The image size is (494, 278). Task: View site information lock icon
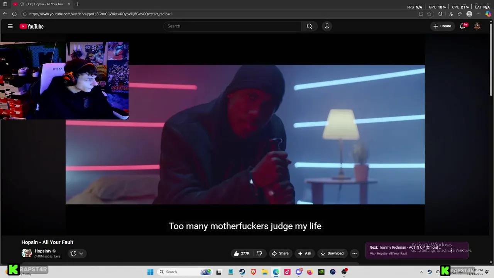pos(25,14)
